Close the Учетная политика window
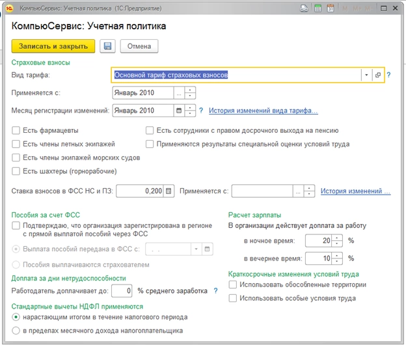Image resolution: width=406 pixels, height=347 pixels. [x=395, y=8]
